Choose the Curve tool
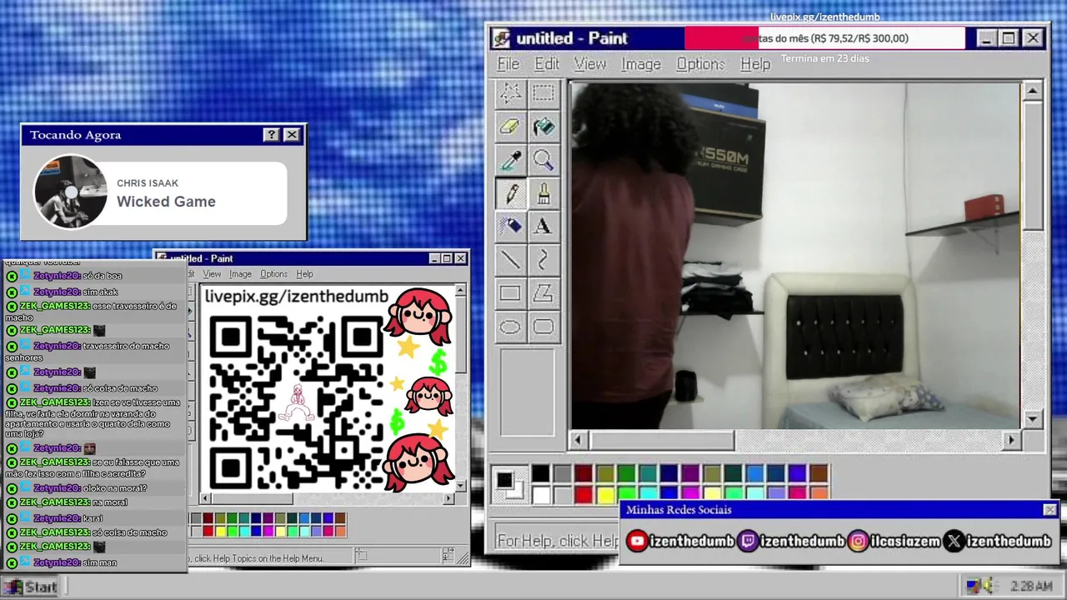The image size is (1067, 600). click(x=543, y=260)
